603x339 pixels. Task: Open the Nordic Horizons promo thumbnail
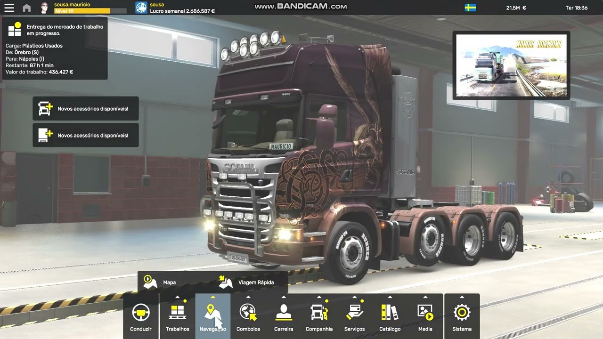511,65
